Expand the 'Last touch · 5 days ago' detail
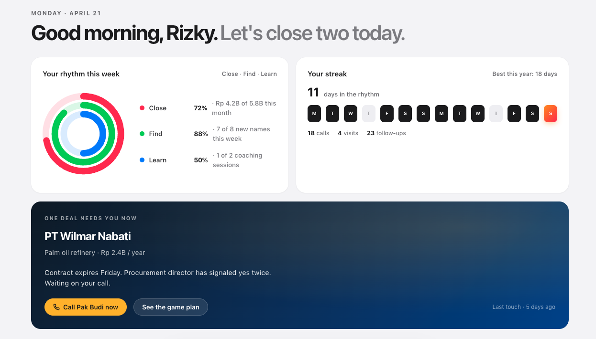The height and width of the screenshot is (339, 596). pyautogui.click(x=524, y=307)
